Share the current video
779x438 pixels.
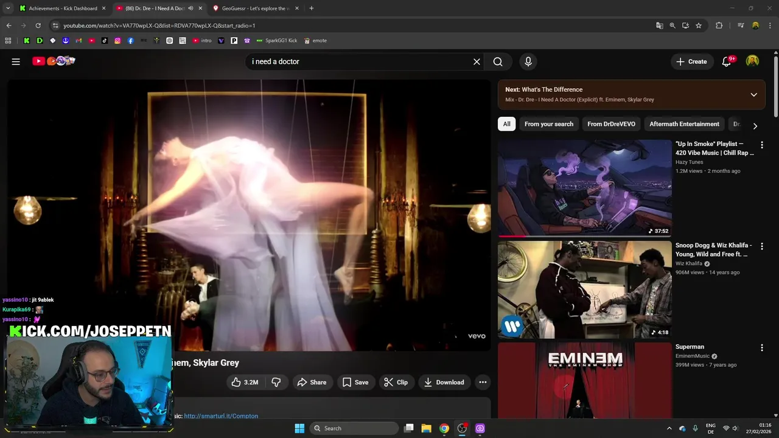(312, 382)
